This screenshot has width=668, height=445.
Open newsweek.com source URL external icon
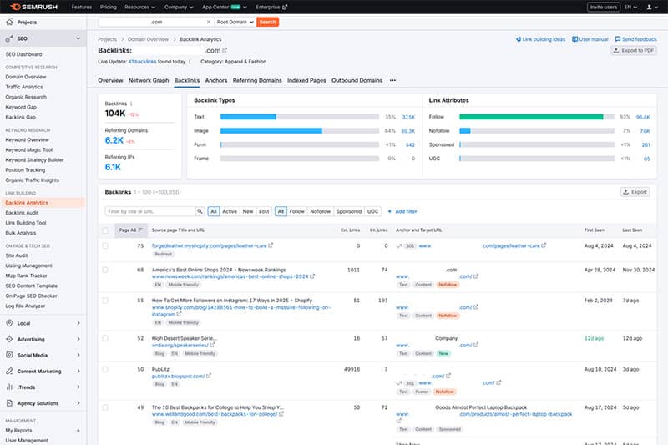(x=312, y=276)
